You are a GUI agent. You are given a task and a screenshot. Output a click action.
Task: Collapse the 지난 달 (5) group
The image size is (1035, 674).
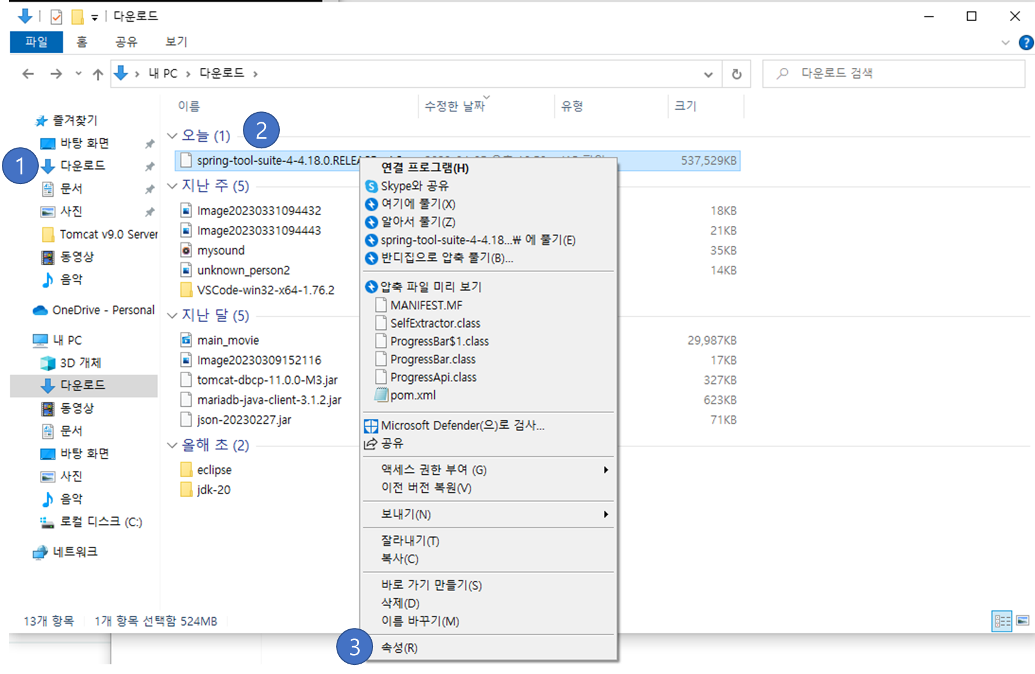[x=172, y=315]
